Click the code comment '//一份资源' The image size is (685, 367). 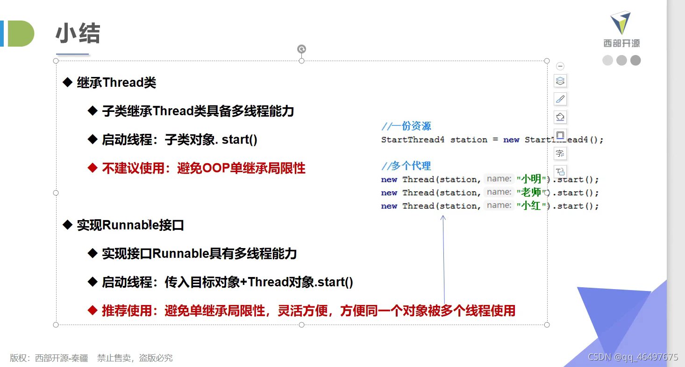pos(406,126)
